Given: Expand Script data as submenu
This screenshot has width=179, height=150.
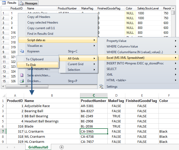Looking at the screenshot, I should (x=58, y=40).
